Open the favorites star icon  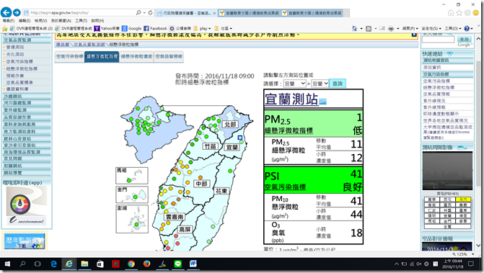click(x=459, y=13)
